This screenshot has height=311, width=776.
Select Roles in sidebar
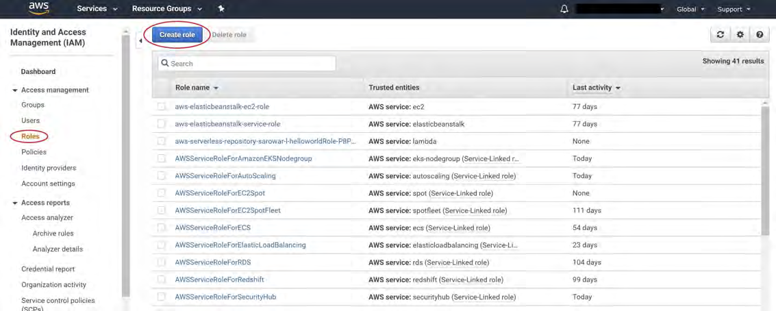pos(30,136)
